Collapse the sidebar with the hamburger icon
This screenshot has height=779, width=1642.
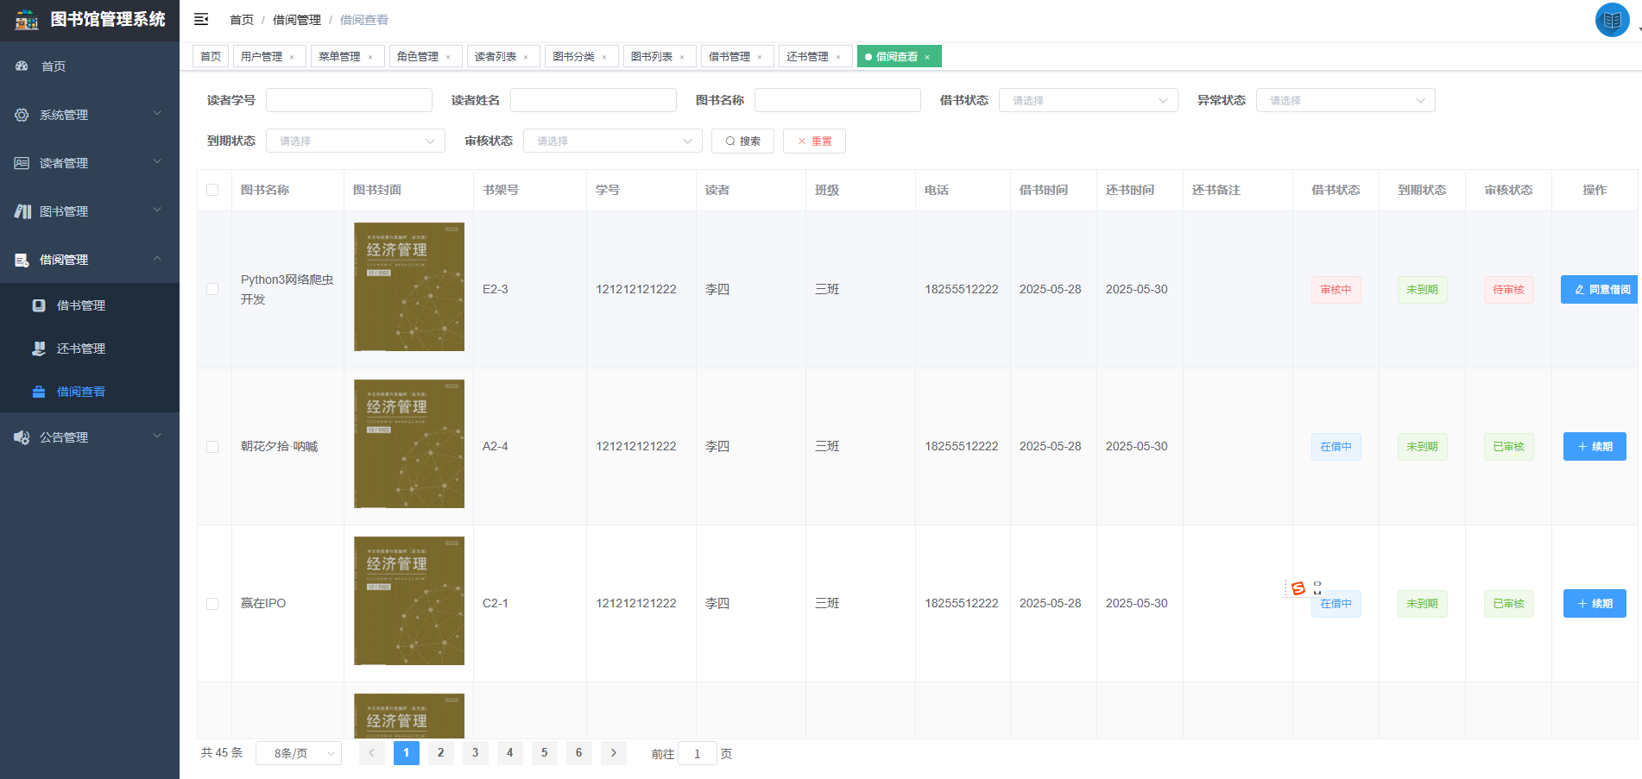tap(200, 19)
